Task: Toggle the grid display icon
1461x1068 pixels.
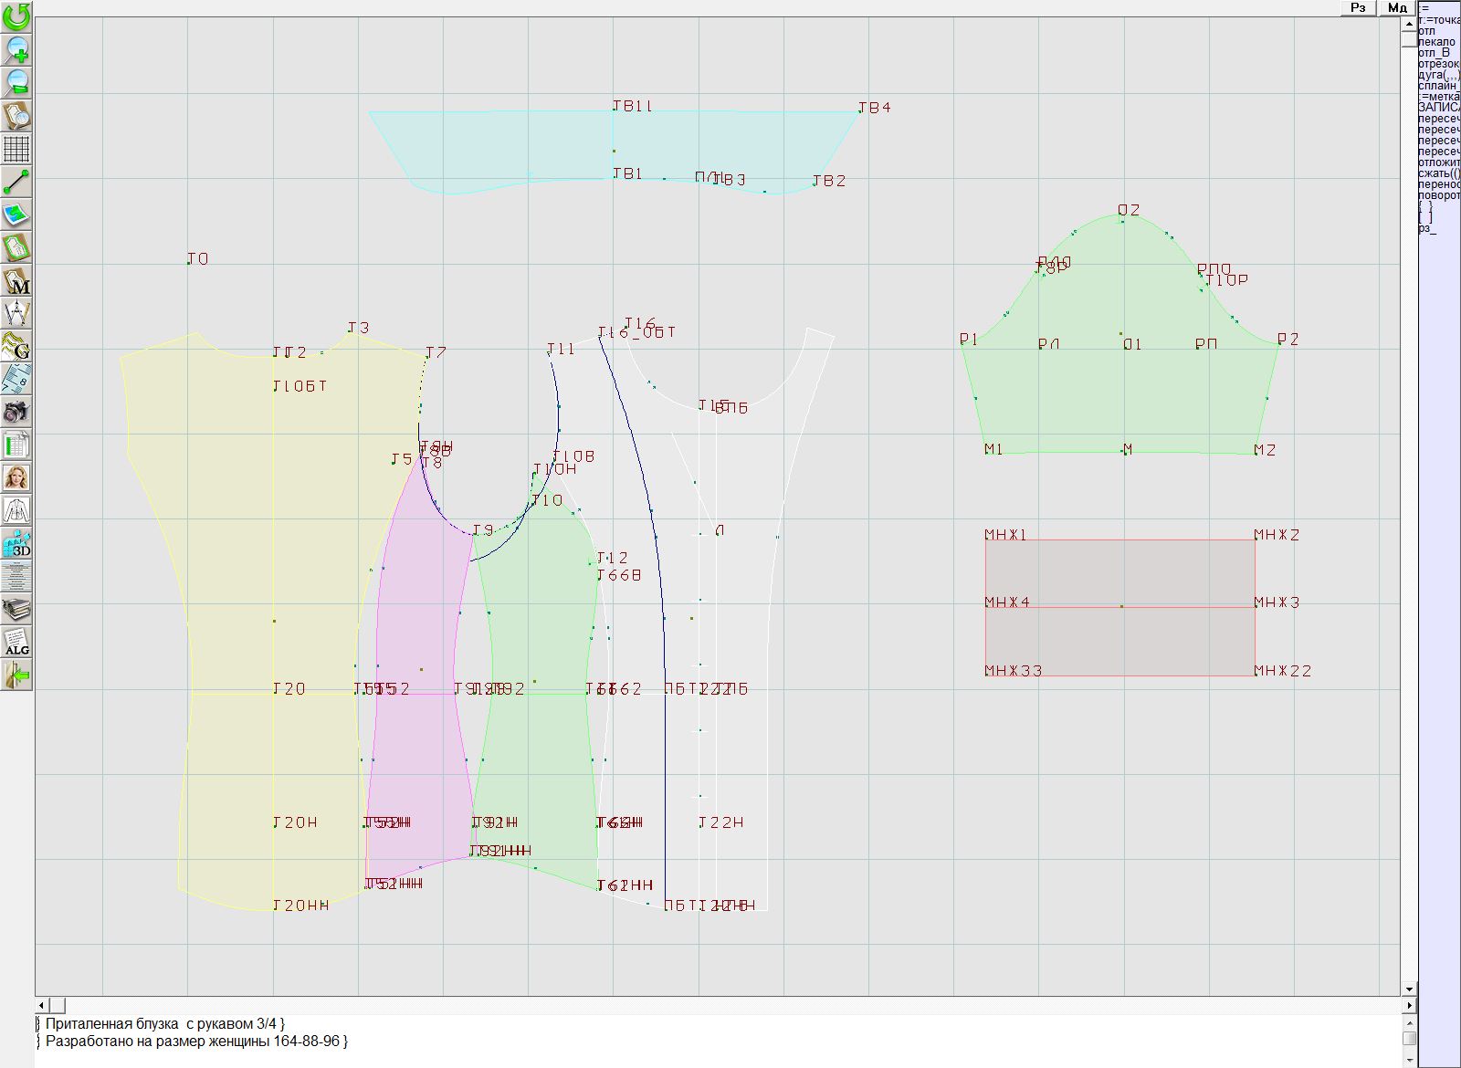Action: [x=16, y=148]
